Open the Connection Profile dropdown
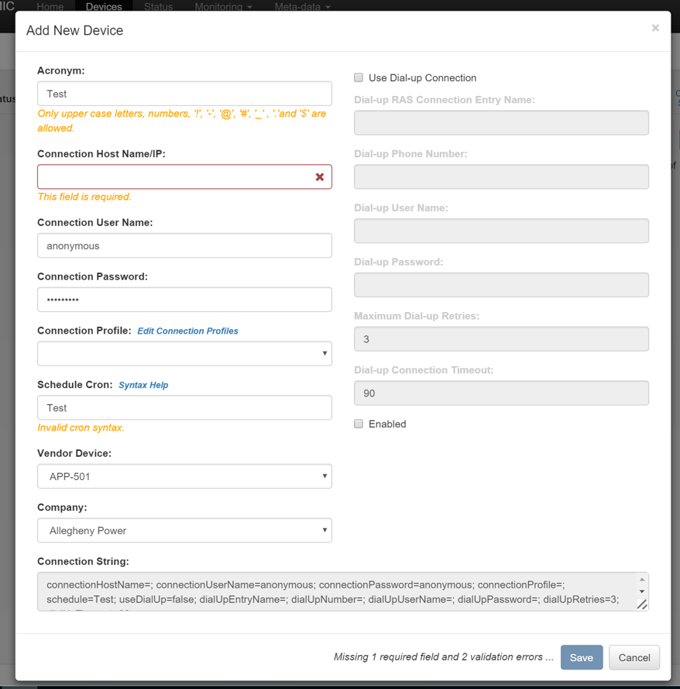680x689 pixels. pyautogui.click(x=184, y=353)
